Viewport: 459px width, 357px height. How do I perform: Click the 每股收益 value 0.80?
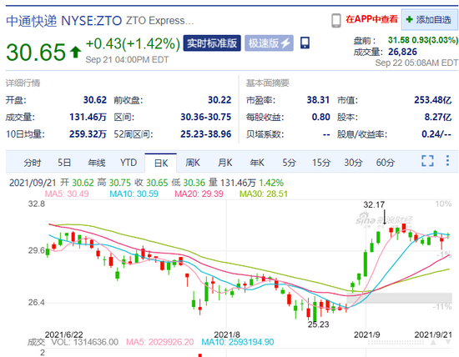click(x=320, y=117)
